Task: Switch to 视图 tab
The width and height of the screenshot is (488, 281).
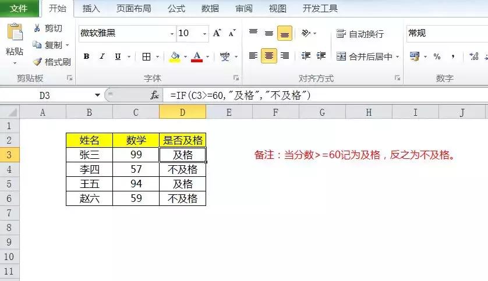Action: click(278, 9)
